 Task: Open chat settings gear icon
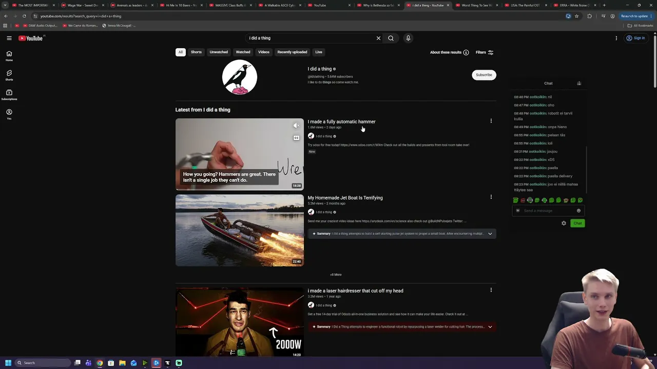click(x=564, y=223)
